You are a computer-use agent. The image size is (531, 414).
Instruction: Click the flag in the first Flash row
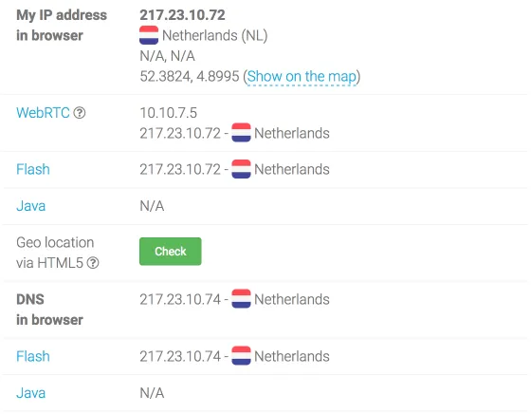click(x=241, y=169)
